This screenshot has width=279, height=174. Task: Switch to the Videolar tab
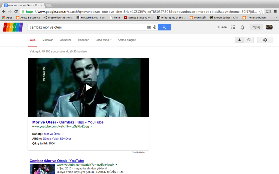pos(47,40)
